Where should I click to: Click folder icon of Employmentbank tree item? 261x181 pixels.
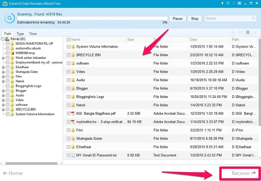coord(12,63)
